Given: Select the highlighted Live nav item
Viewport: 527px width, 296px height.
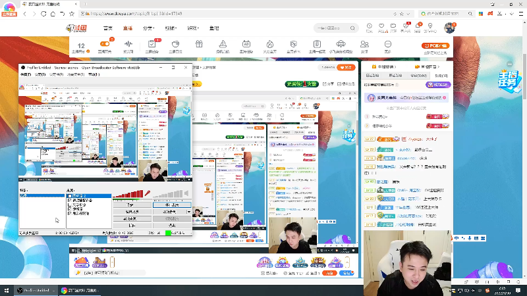Looking at the screenshot, I should pos(128,28).
